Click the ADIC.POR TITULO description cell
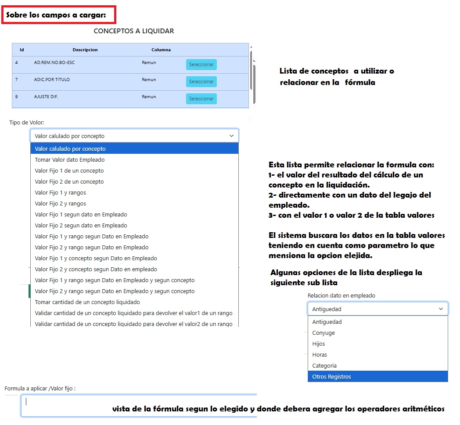The image size is (460, 425). click(x=52, y=79)
